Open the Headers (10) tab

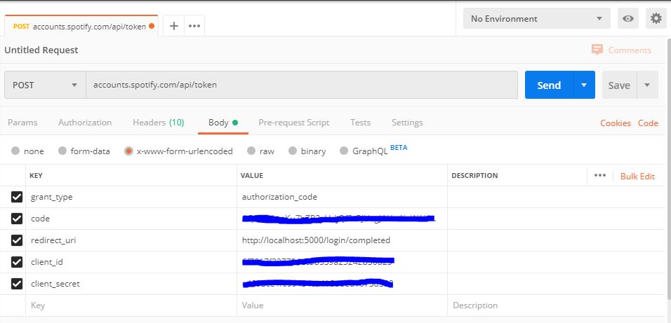click(x=159, y=123)
